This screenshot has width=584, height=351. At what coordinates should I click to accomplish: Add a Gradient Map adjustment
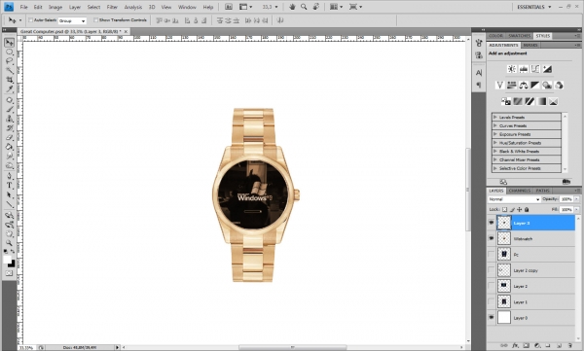pos(541,101)
